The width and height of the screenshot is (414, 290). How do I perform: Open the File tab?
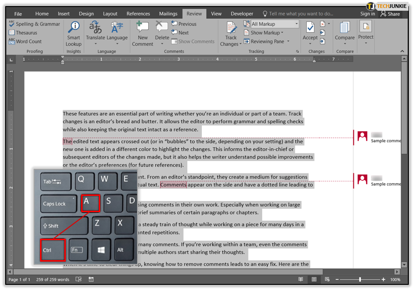click(x=18, y=14)
